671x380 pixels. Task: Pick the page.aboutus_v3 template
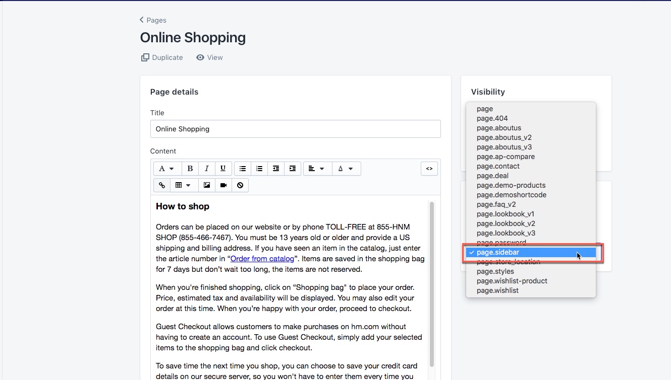(531, 147)
